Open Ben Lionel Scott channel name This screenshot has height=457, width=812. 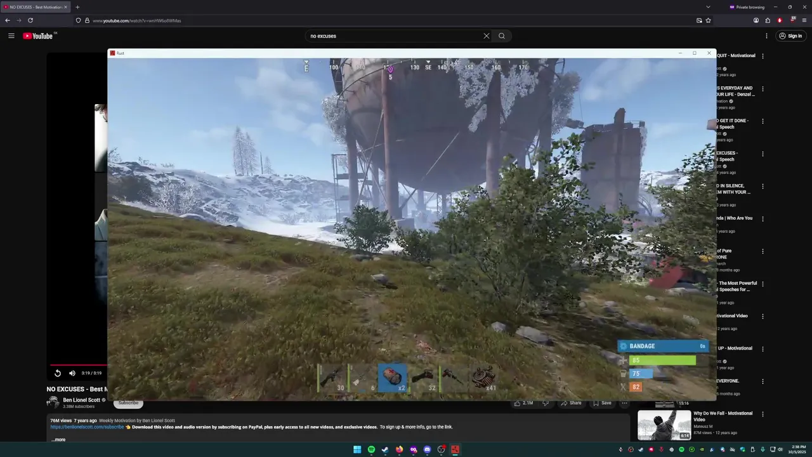81,400
